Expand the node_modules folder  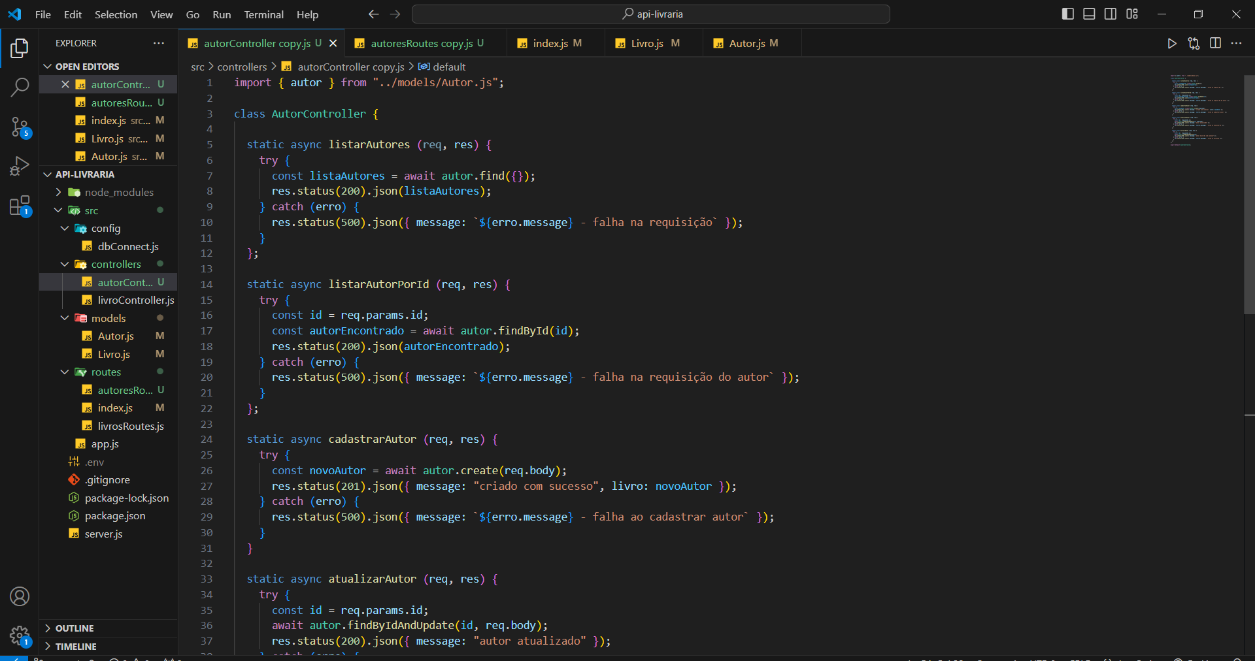click(108, 192)
